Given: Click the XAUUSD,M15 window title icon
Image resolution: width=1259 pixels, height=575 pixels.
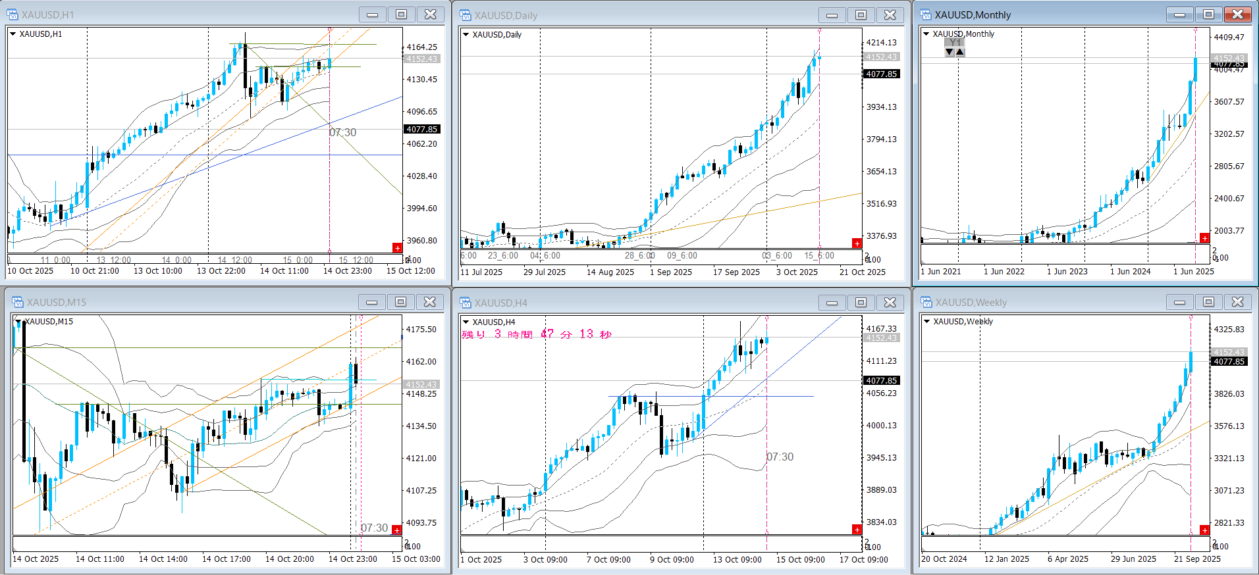Looking at the screenshot, I should tap(17, 302).
